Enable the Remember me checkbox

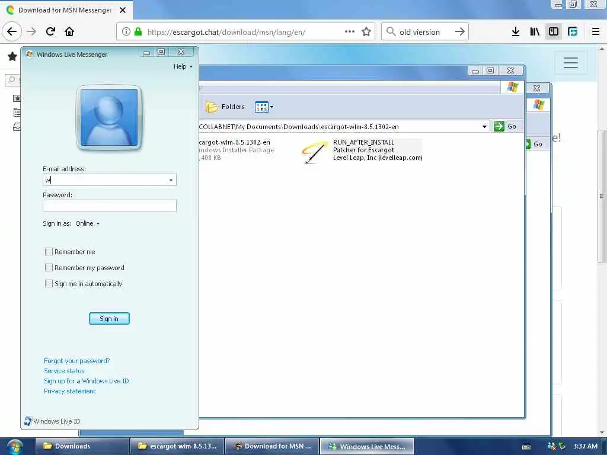click(49, 252)
